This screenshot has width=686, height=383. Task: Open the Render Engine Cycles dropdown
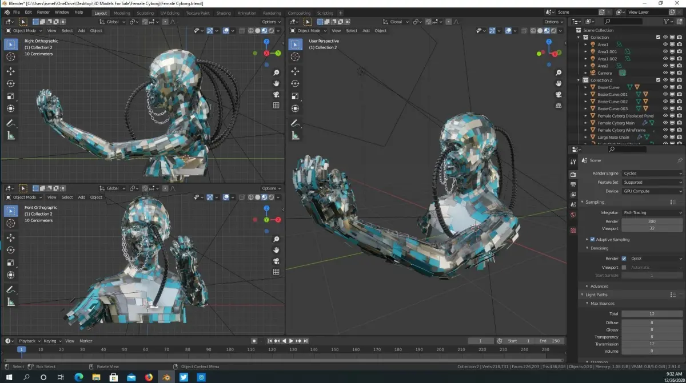(652, 173)
